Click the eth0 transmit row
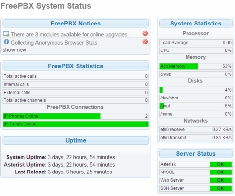Image resolution: width=235 pixels, height=196 pixels. click(196, 138)
